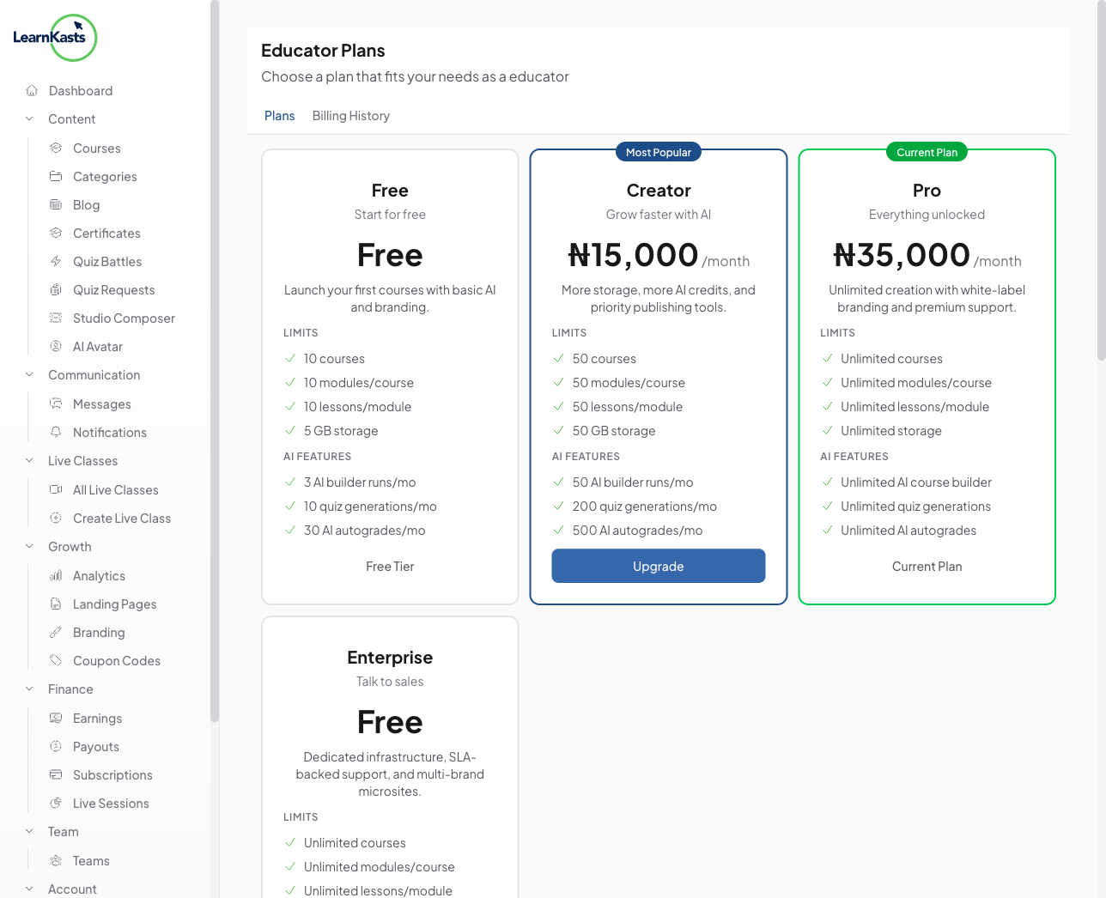Screen dimensions: 1106x898
Task: Open the Studio Composer icon
Action: (x=56, y=318)
